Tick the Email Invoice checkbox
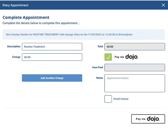This screenshot has width=168, height=128. (x=108, y=99)
